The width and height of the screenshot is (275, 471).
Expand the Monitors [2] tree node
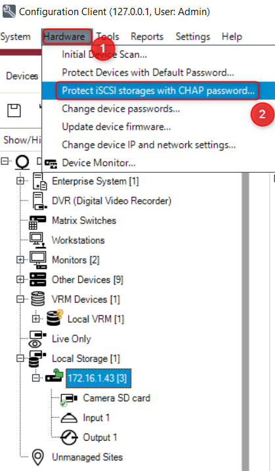click(x=20, y=259)
